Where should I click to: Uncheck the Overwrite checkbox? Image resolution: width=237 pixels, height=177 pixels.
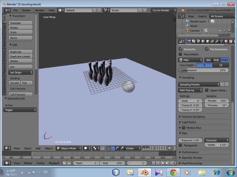(x=180, y=49)
